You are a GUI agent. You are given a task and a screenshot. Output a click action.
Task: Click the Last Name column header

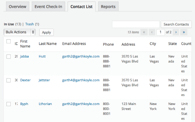tap(47, 44)
